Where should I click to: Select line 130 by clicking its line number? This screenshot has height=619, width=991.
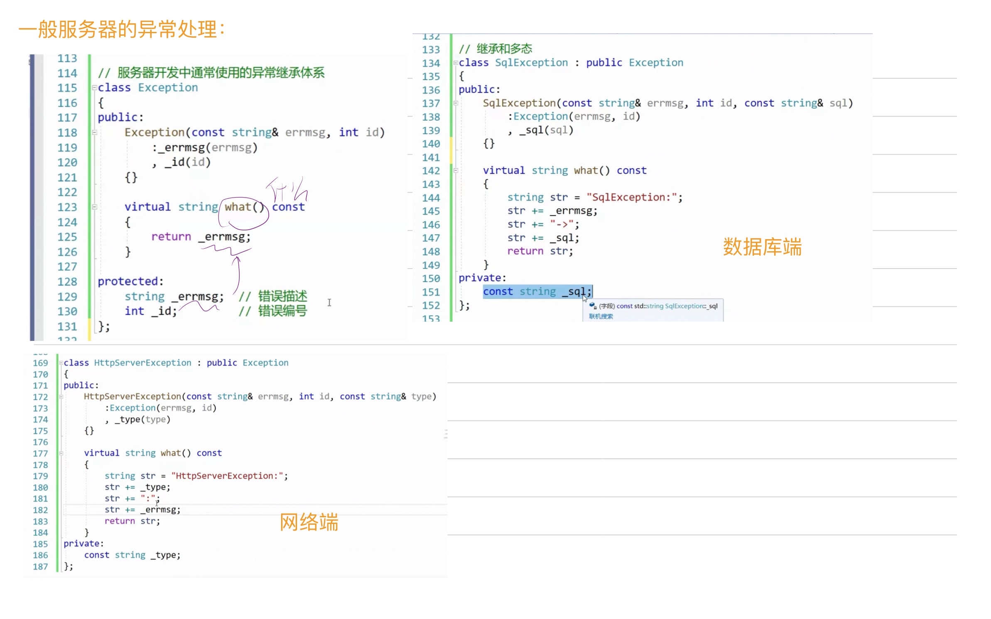(68, 311)
